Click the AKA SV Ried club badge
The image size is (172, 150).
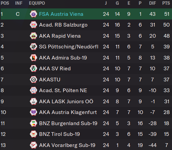coord(33,69)
